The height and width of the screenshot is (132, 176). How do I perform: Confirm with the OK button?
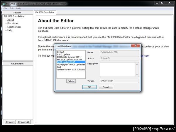coord(89,87)
